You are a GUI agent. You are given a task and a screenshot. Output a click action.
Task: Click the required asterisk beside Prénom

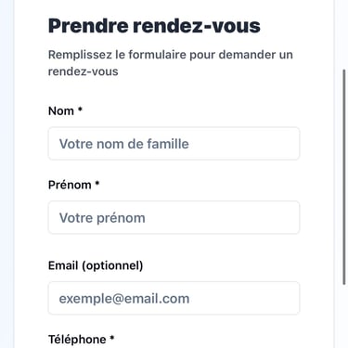[97, 183]
